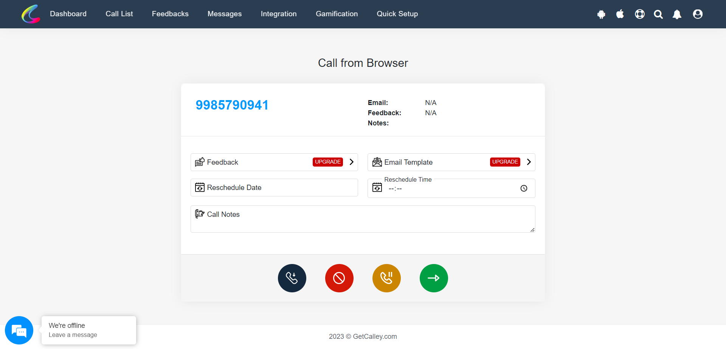The width and height of the screenshot is (726, 349).
Task: Click the dark blue call button
Action: [x=292, y=278]
